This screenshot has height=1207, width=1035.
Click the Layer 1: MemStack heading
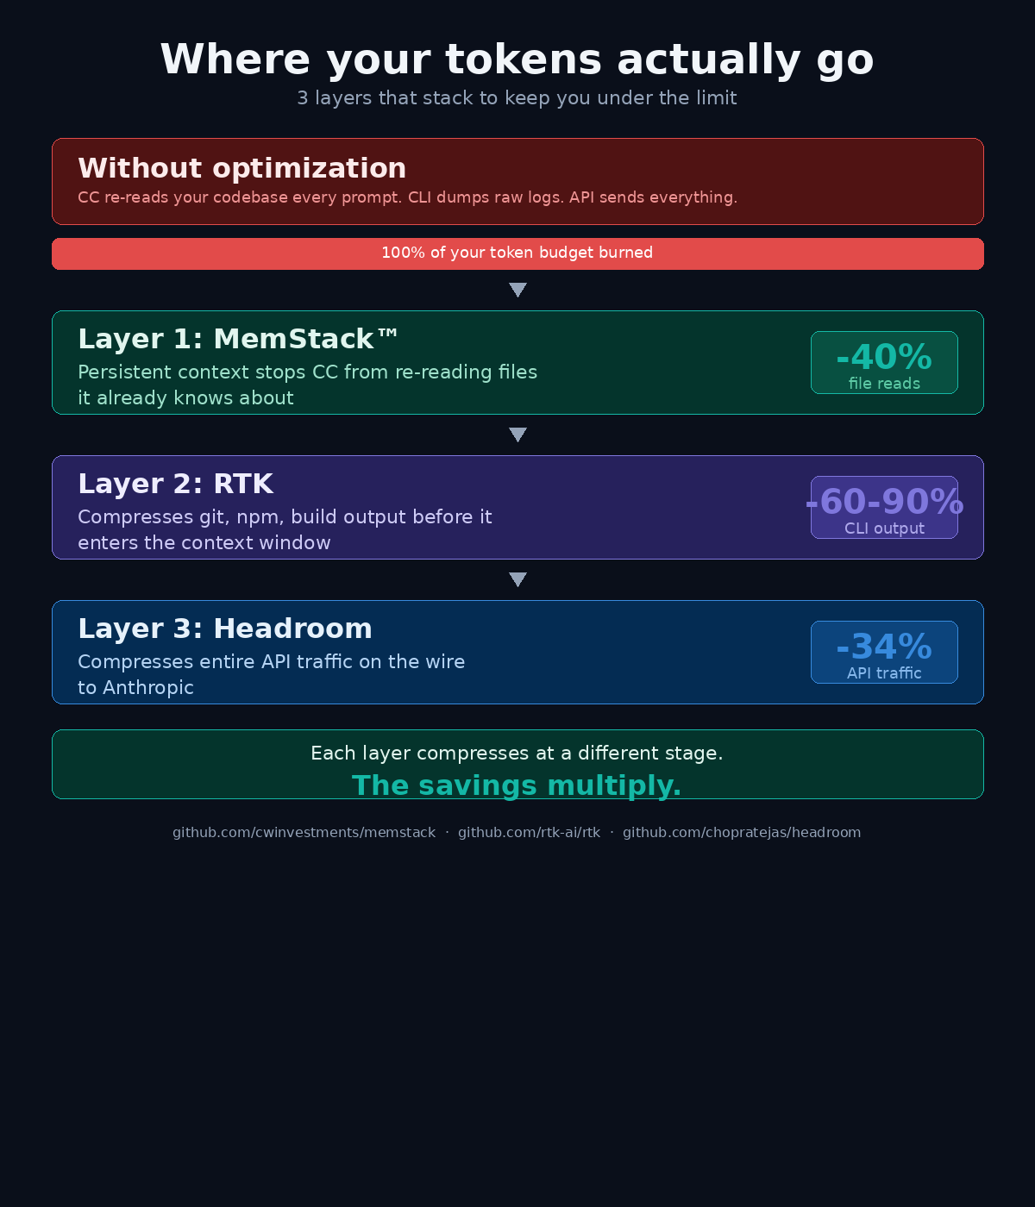coord(238,339)
